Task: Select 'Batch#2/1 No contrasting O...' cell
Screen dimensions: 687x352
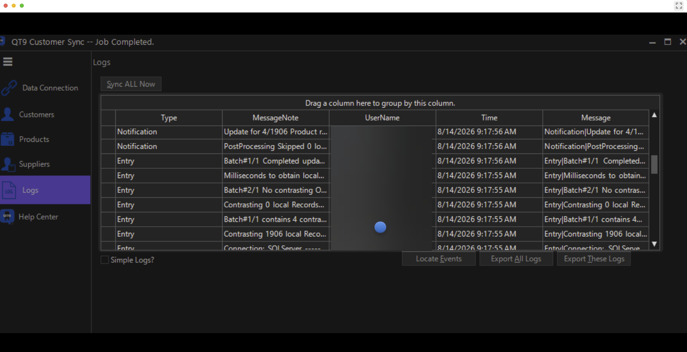Action: pyautogui.click(x=275, y=190)
